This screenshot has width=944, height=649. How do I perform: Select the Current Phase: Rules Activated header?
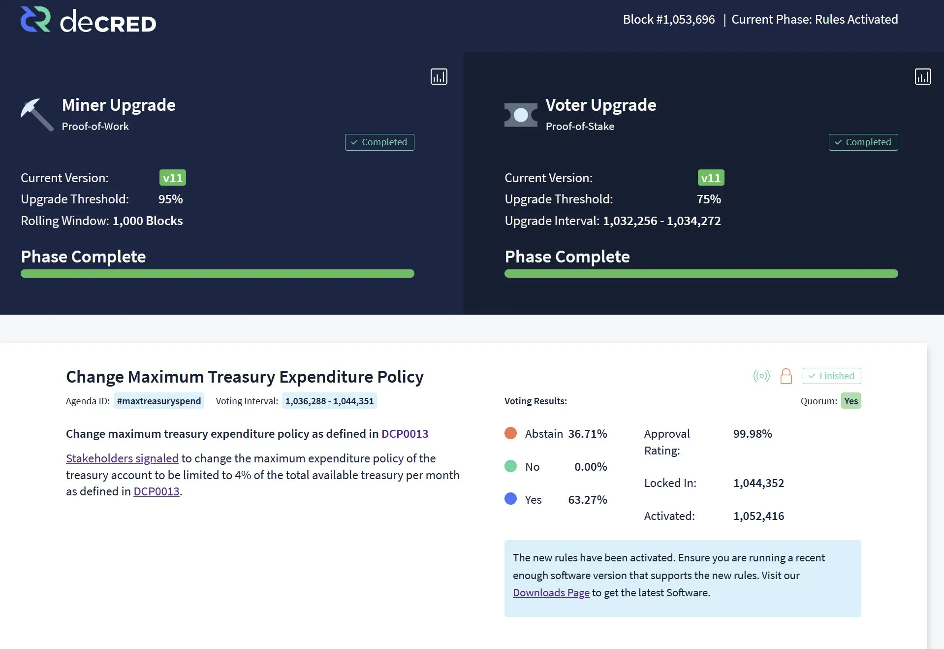coord(815,19)
